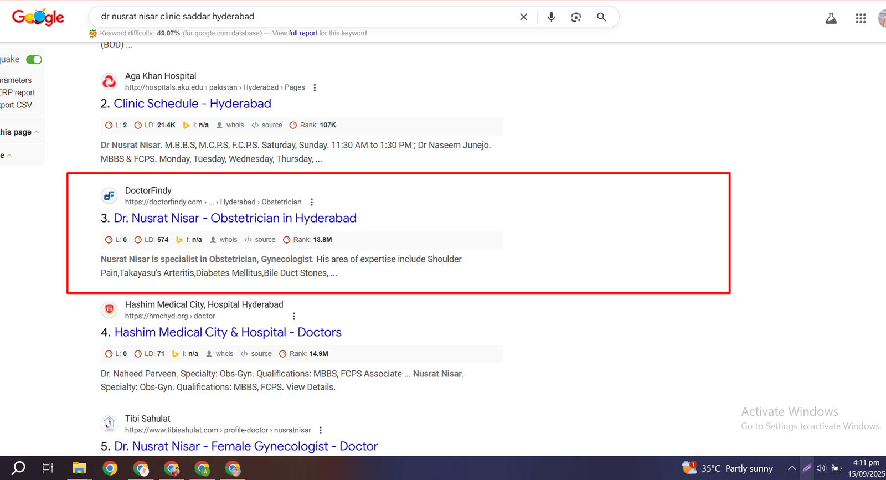This screenshot has width=886, height=480.
Task: Open the full report keyword link
Action: [303, 33]
